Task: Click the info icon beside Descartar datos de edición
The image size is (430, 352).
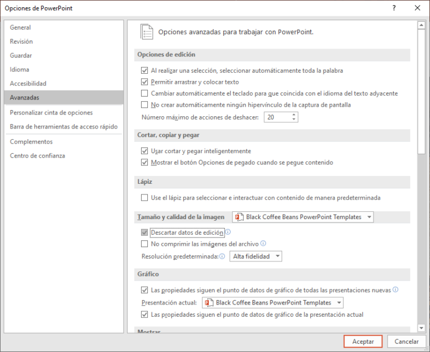Action: pyautogui.click(x=228, y=232)
